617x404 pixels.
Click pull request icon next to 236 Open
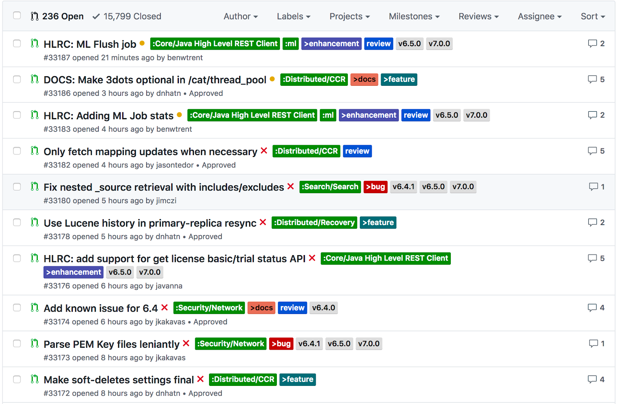[x=35, y=16]
